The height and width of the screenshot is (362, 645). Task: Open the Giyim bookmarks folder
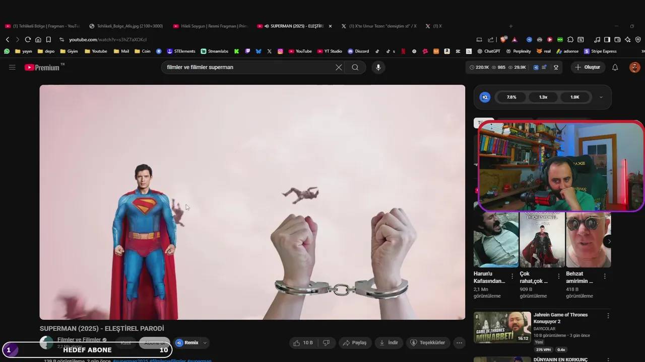[69, 51]
